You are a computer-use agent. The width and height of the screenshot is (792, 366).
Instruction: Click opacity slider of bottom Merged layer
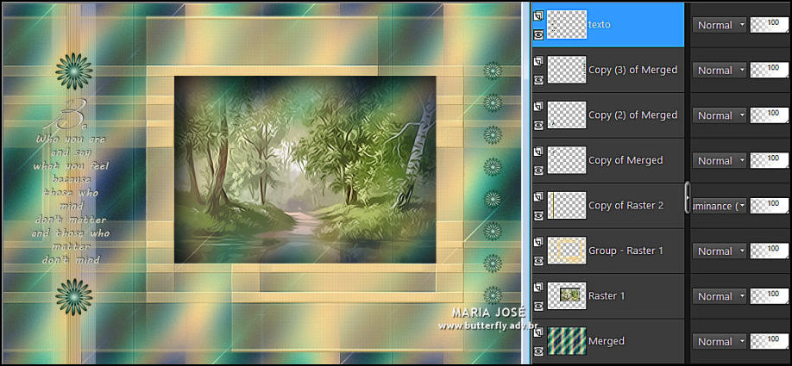(x=770, y=341)
